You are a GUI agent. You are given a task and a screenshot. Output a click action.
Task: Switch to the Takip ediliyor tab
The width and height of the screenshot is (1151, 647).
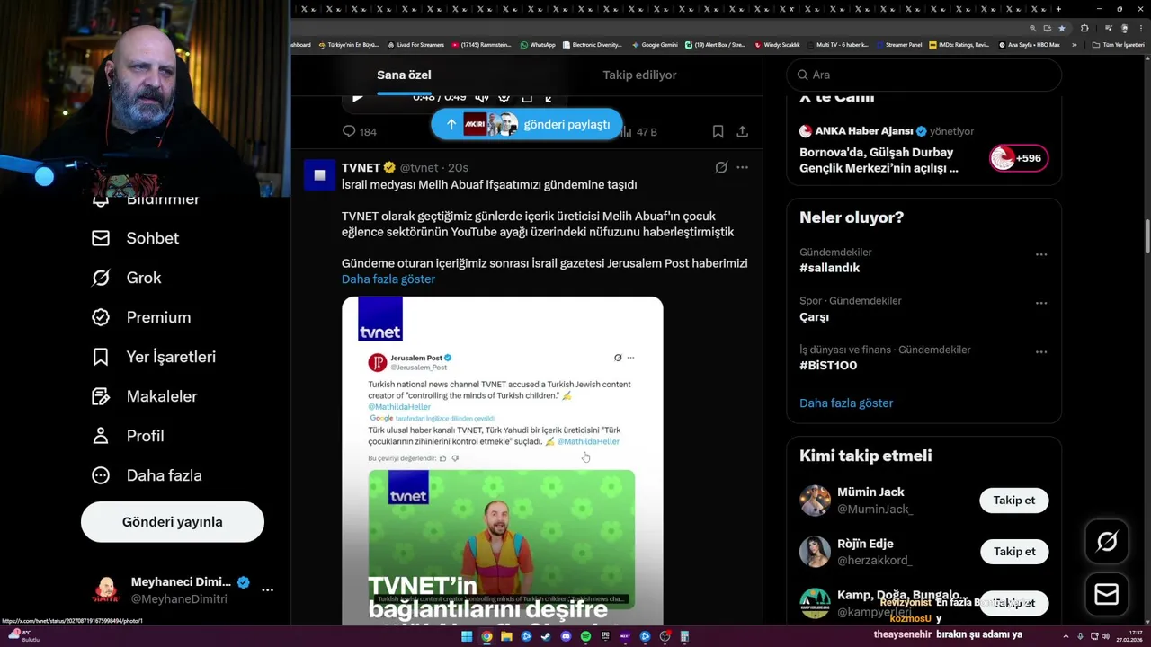click(639, 75)
